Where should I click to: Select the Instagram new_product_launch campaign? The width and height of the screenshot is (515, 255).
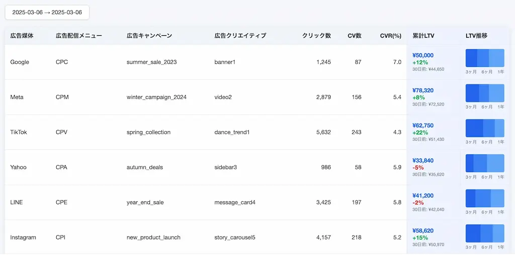tap(153, 237)
